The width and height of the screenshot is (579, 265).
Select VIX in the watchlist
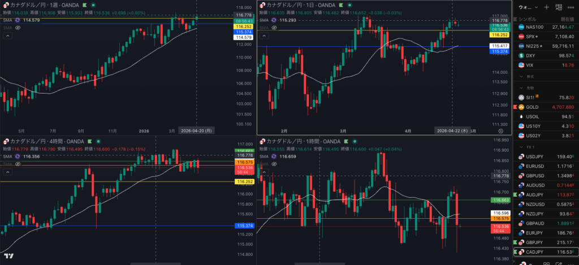546,65
